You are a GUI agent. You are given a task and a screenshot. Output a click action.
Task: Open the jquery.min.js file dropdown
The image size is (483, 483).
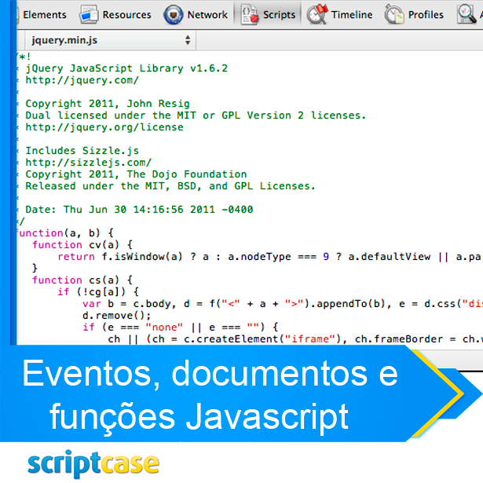tap(110, 40)
